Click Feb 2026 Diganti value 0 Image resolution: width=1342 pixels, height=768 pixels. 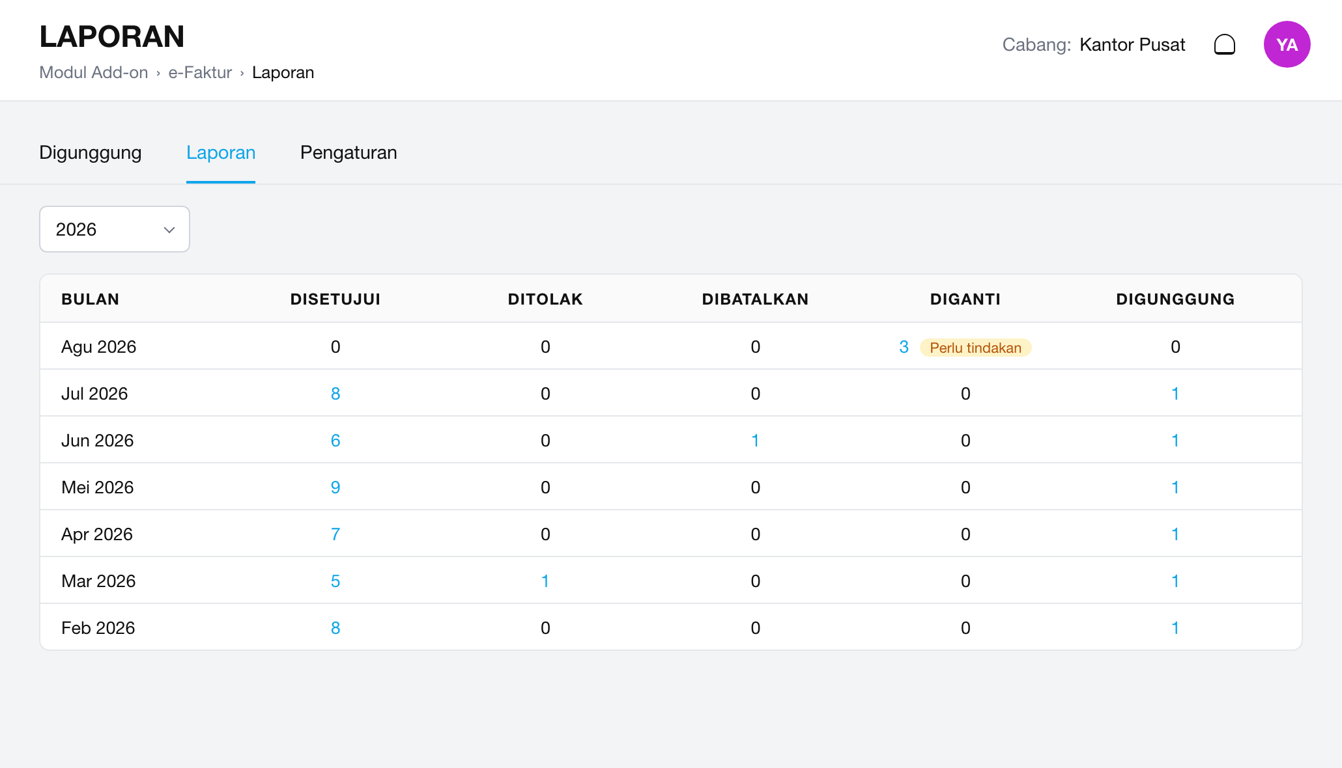[965, 628]
